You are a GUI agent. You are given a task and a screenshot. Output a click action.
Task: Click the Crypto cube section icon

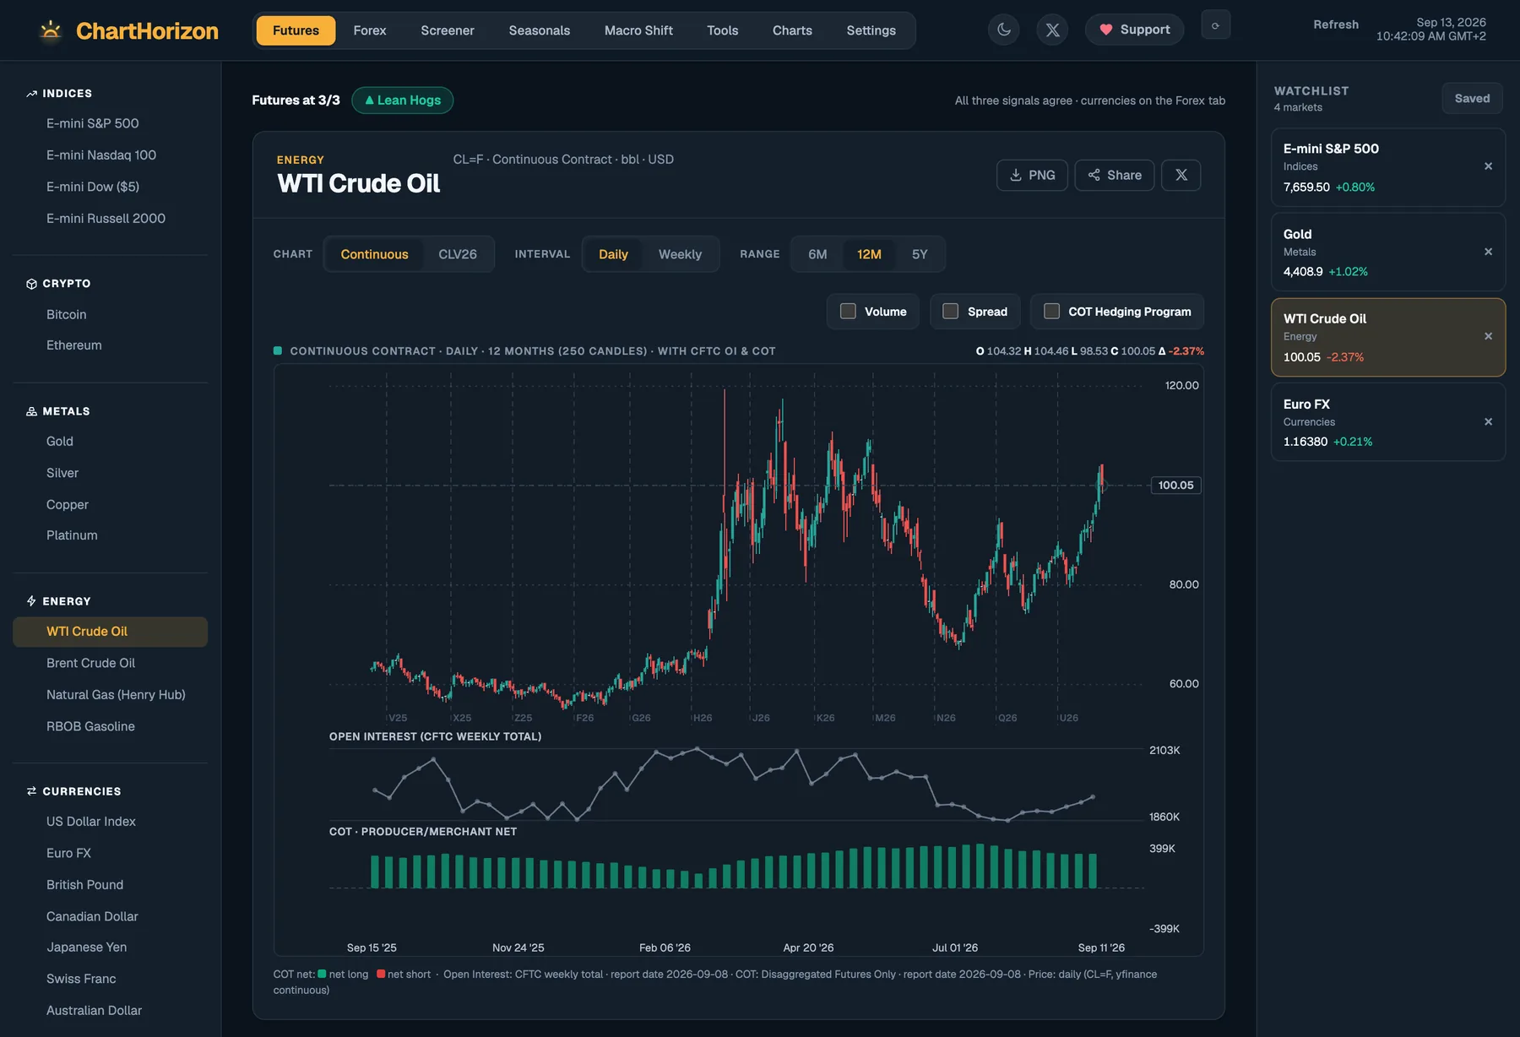click(31, 284)
